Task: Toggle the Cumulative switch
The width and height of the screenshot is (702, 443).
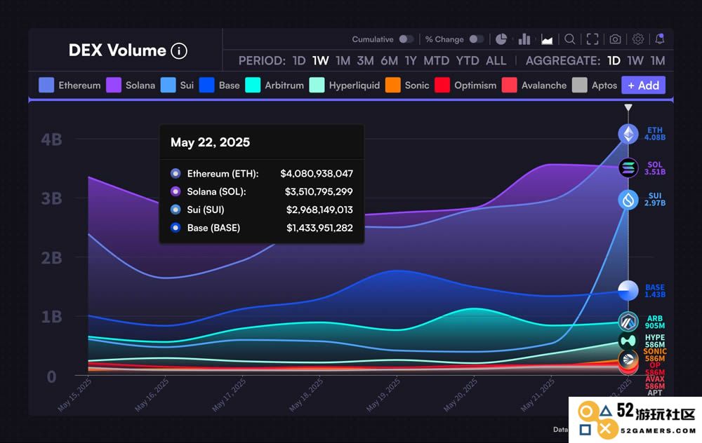Action: pyautogui.click(x=406, y=39)
